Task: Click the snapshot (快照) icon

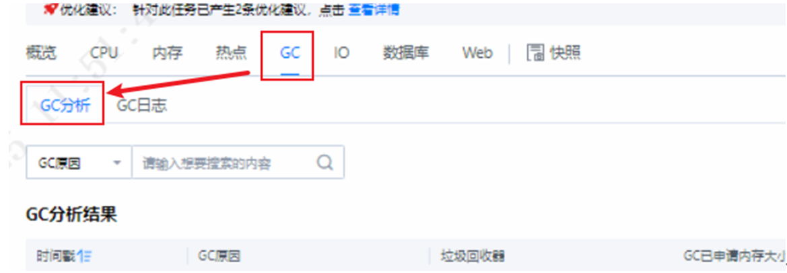Action: pos(535,52)
